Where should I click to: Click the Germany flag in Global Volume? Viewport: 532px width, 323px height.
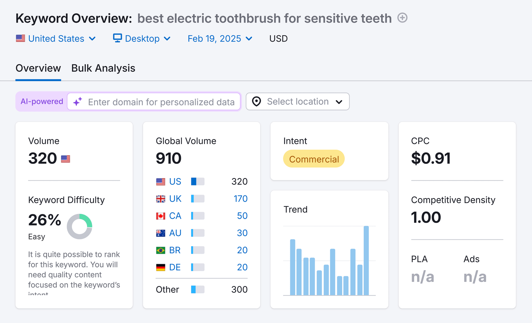(x=161, y=267)
